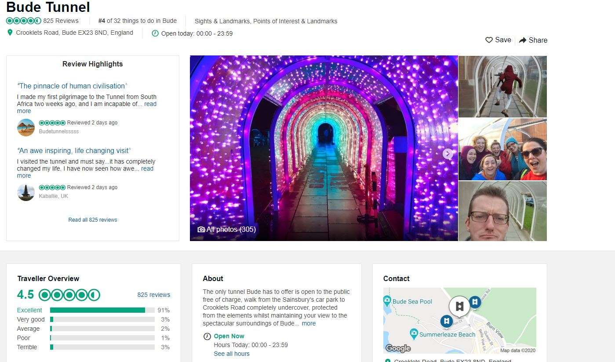Viewport: 615px width, 362px height.
Task: Click the camera icon on All photos
Action: click(201, 230)
